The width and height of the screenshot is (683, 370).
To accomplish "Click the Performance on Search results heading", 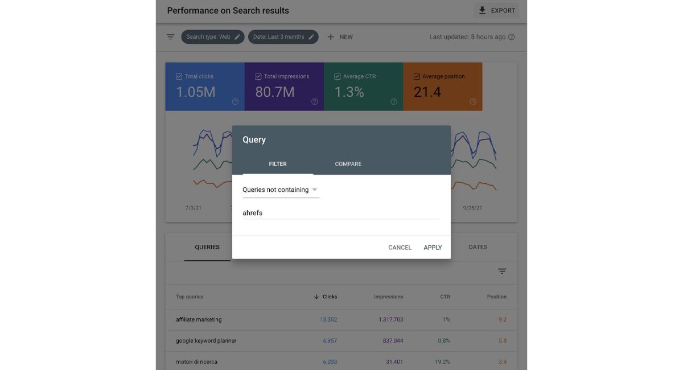I will pyautogui.click(x=228, y=11).
